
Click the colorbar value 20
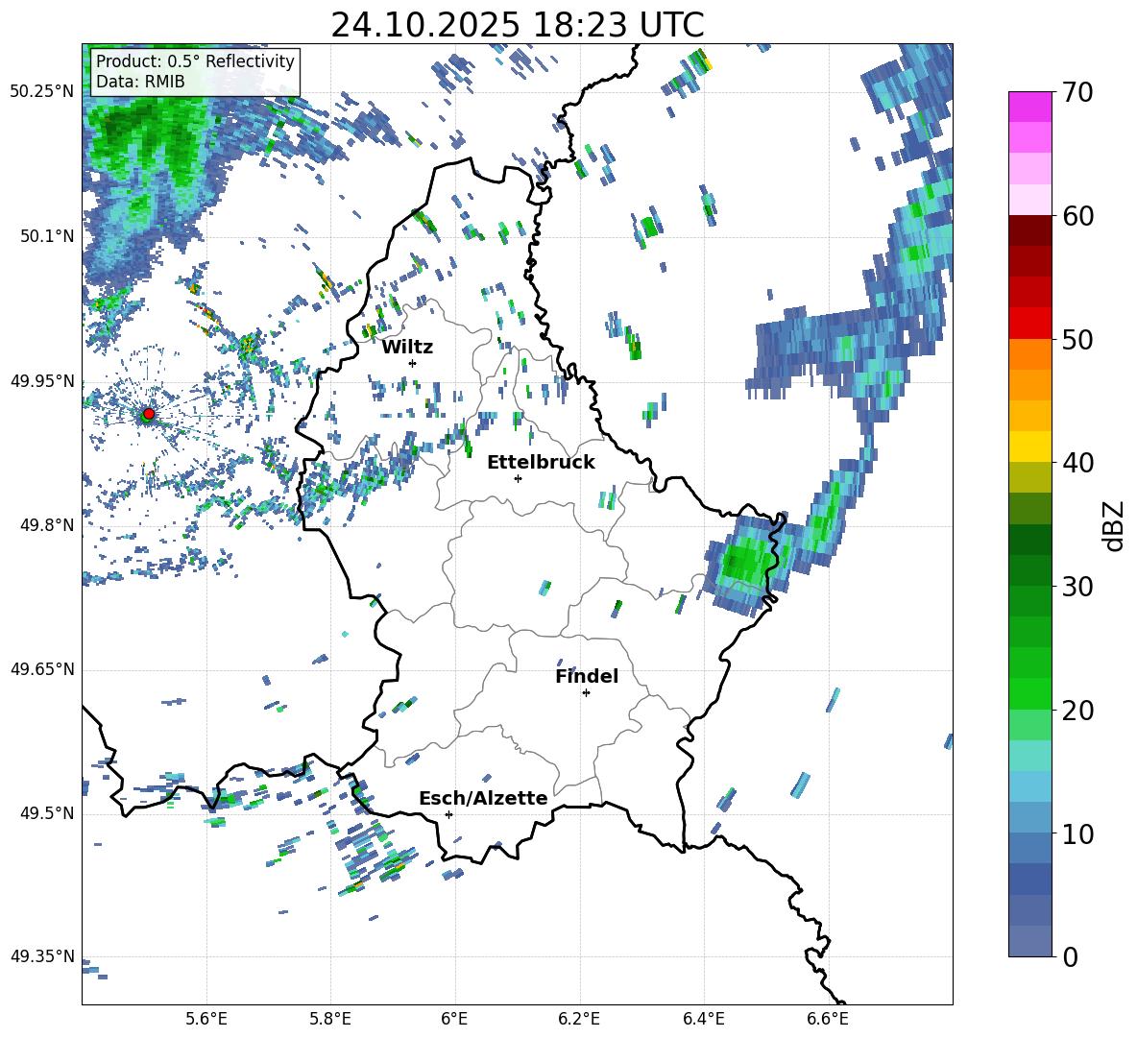click(x=1077, y=711)
